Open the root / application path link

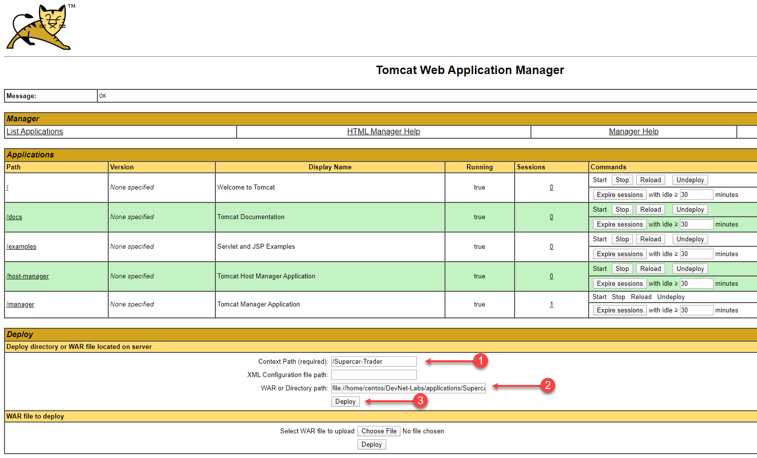point(7,188)
